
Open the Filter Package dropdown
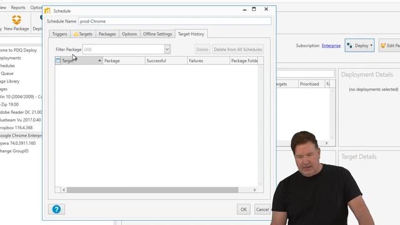[x=167, y=49]
